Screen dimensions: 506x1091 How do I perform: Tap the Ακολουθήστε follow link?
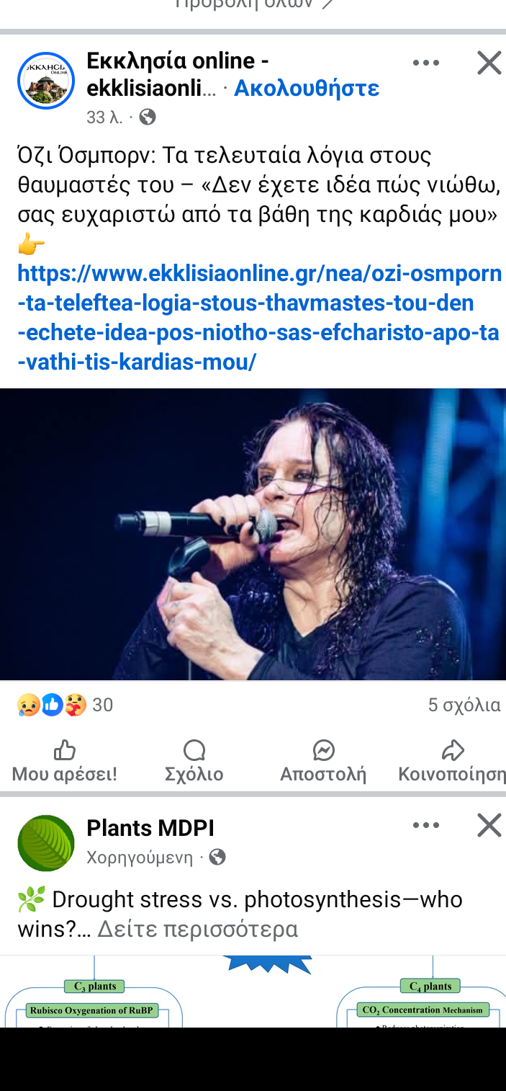(307, 89)
